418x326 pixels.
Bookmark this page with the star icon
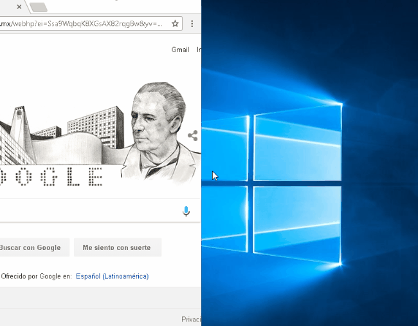click(x=175, y=24)
